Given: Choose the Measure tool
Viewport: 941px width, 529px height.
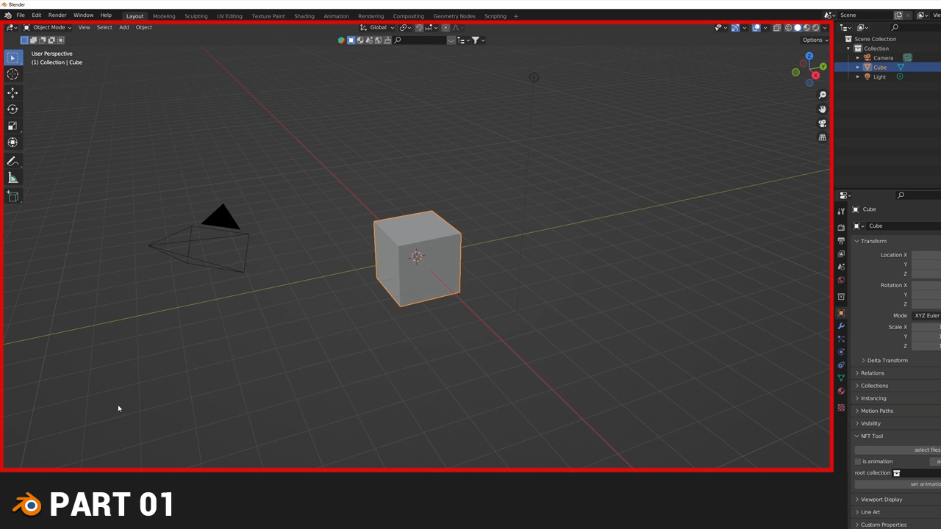Looking at the screenshot, I should point(12,178).
